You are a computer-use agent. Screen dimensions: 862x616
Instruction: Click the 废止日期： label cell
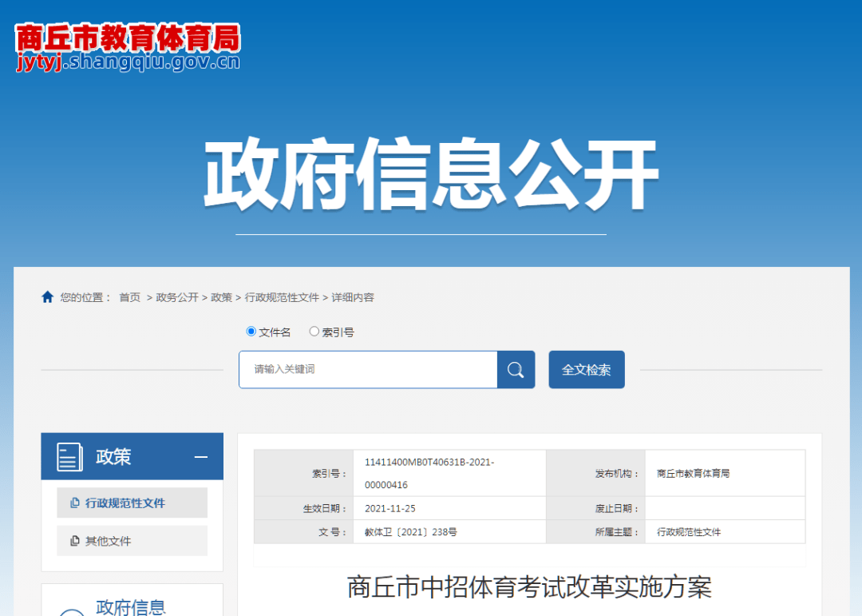(x=595, y=509)
